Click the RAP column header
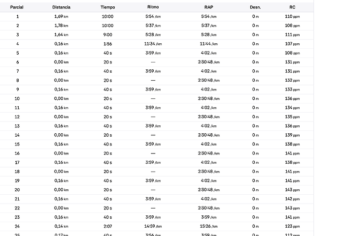Viewport: 340px width, 236px height. (209, 7)
